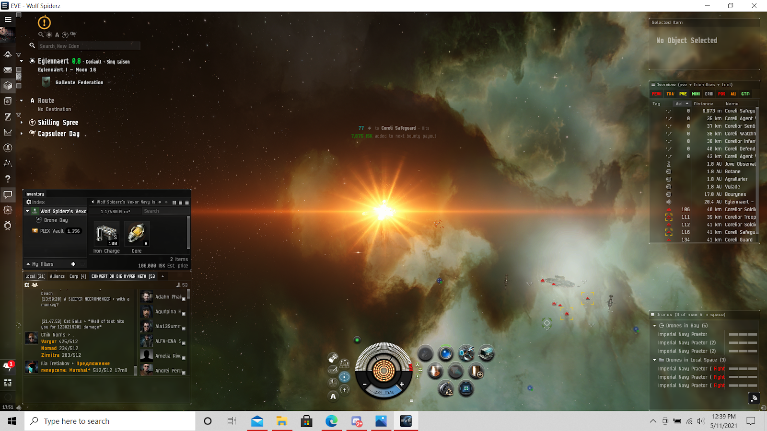This screenshot has width=767, height=431.
Task: Click in the Search New Eden field
Action: (89, 46)
